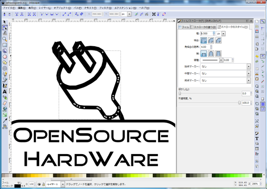Open the Text dialog T icon

(257, 139)
